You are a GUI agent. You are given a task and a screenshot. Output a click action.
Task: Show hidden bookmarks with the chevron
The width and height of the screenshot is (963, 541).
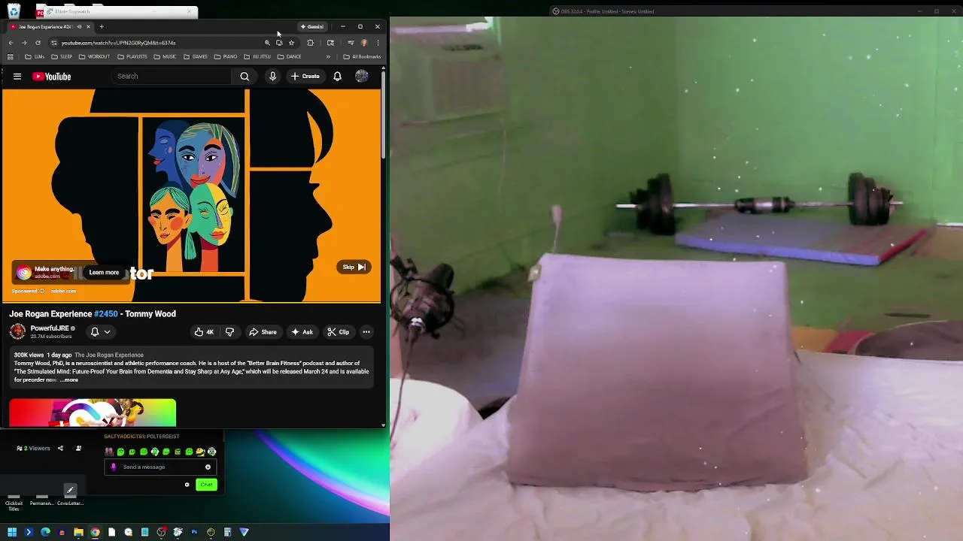click(x=328, y=56)
